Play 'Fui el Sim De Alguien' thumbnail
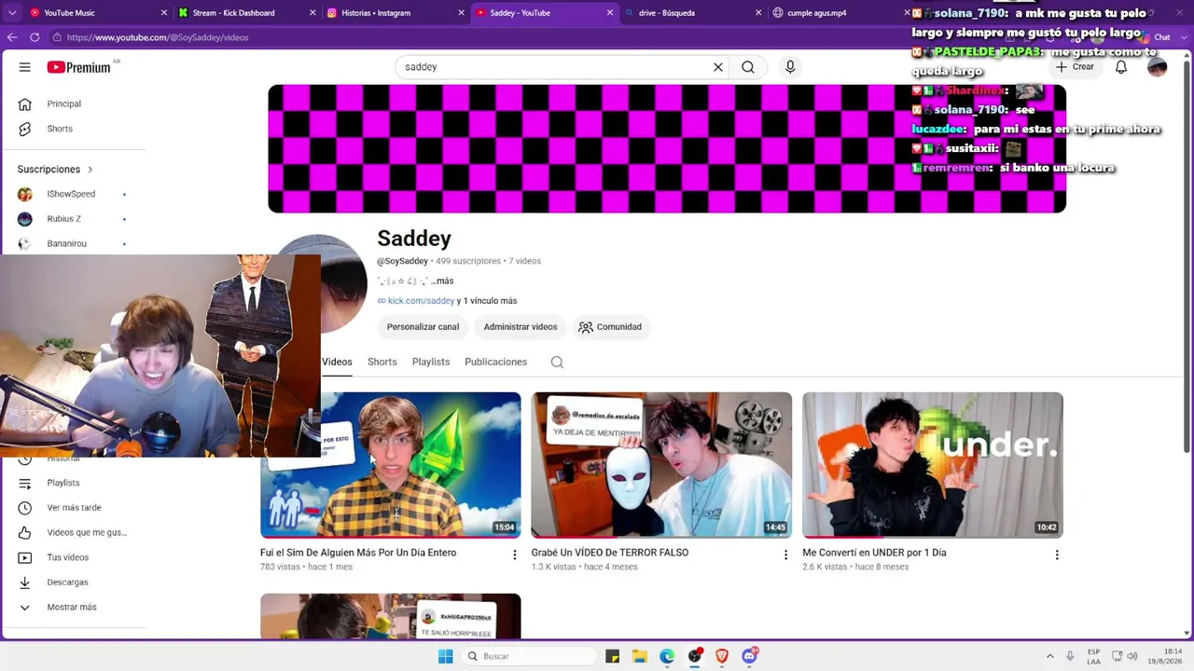The image size is (1194, 671). 391,465
